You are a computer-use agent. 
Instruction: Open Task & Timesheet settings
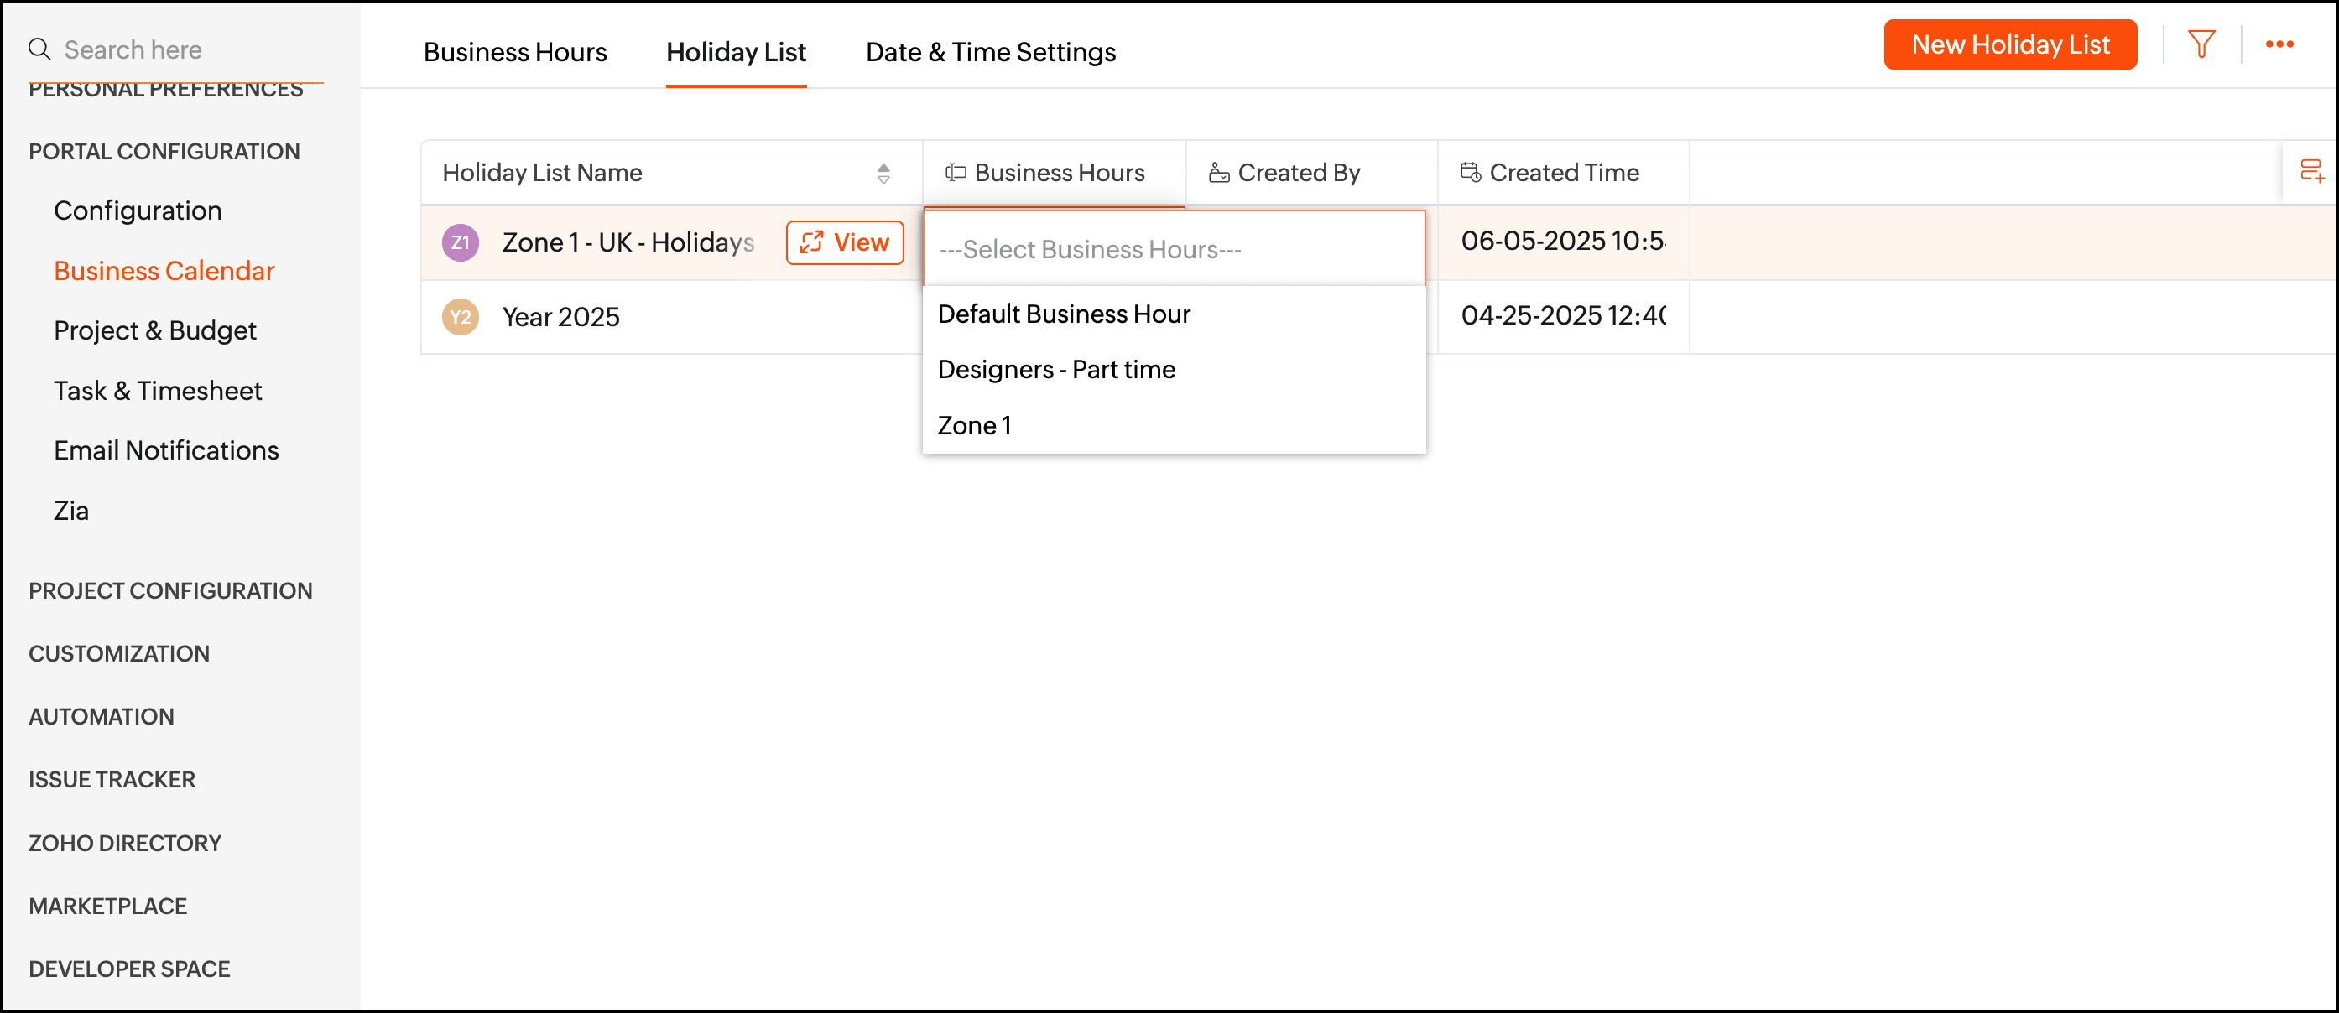(158, 390)
